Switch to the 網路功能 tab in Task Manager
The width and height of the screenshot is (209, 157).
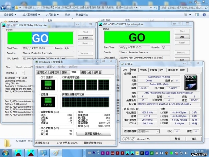pyautogui.click(x=86, y=73)
